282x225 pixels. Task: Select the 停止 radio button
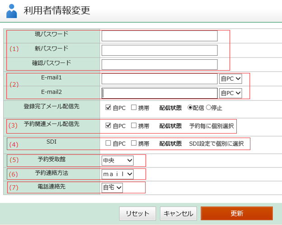tap(208, 108)
